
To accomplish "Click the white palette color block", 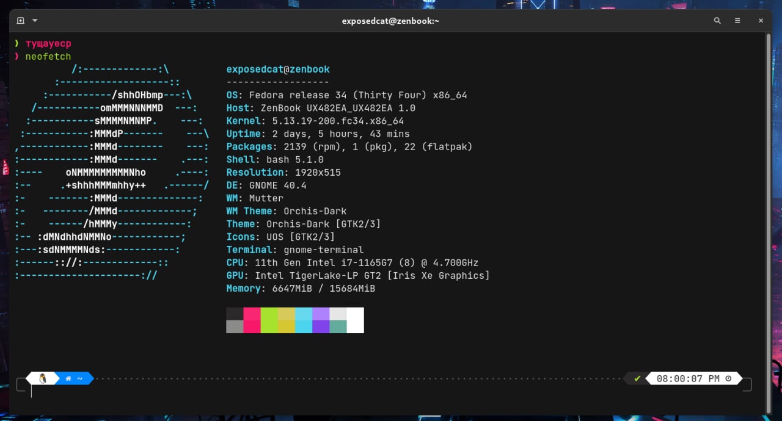I will coord(355,320).
